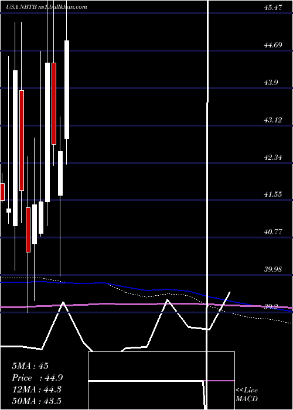
Task: Click the 39.98 price axis label
Action: point(273,269)
